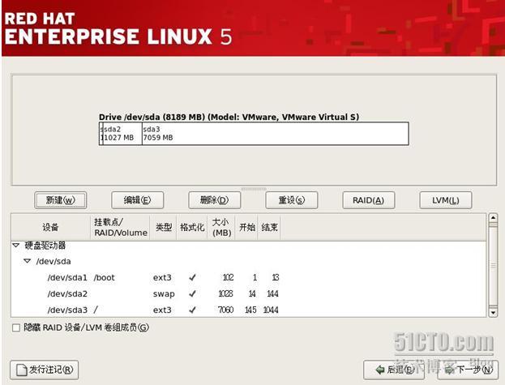
Task: Click format checkmark for /dev/sda1
Action: point(192,277)
